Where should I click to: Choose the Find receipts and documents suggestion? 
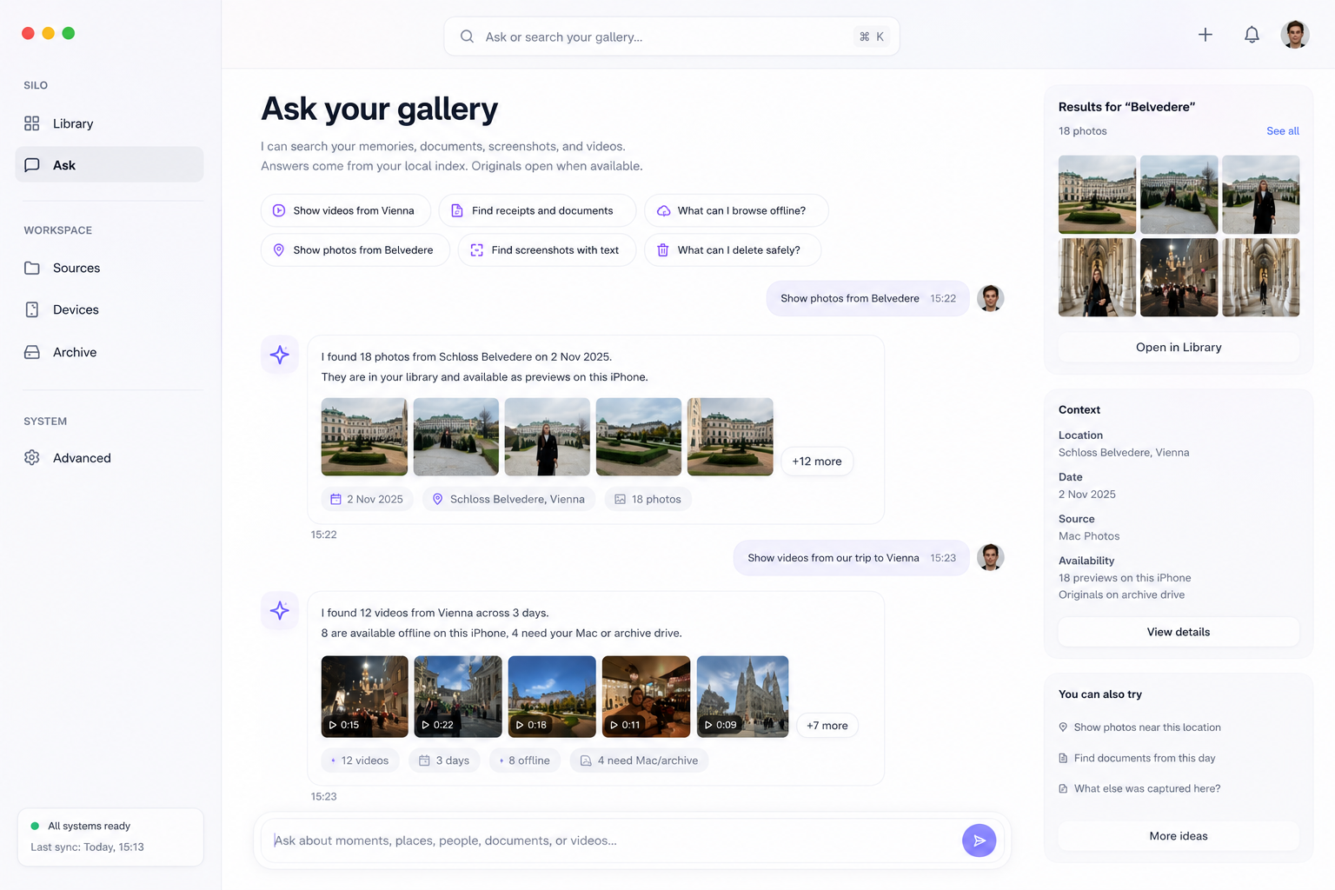pos(537,210)
